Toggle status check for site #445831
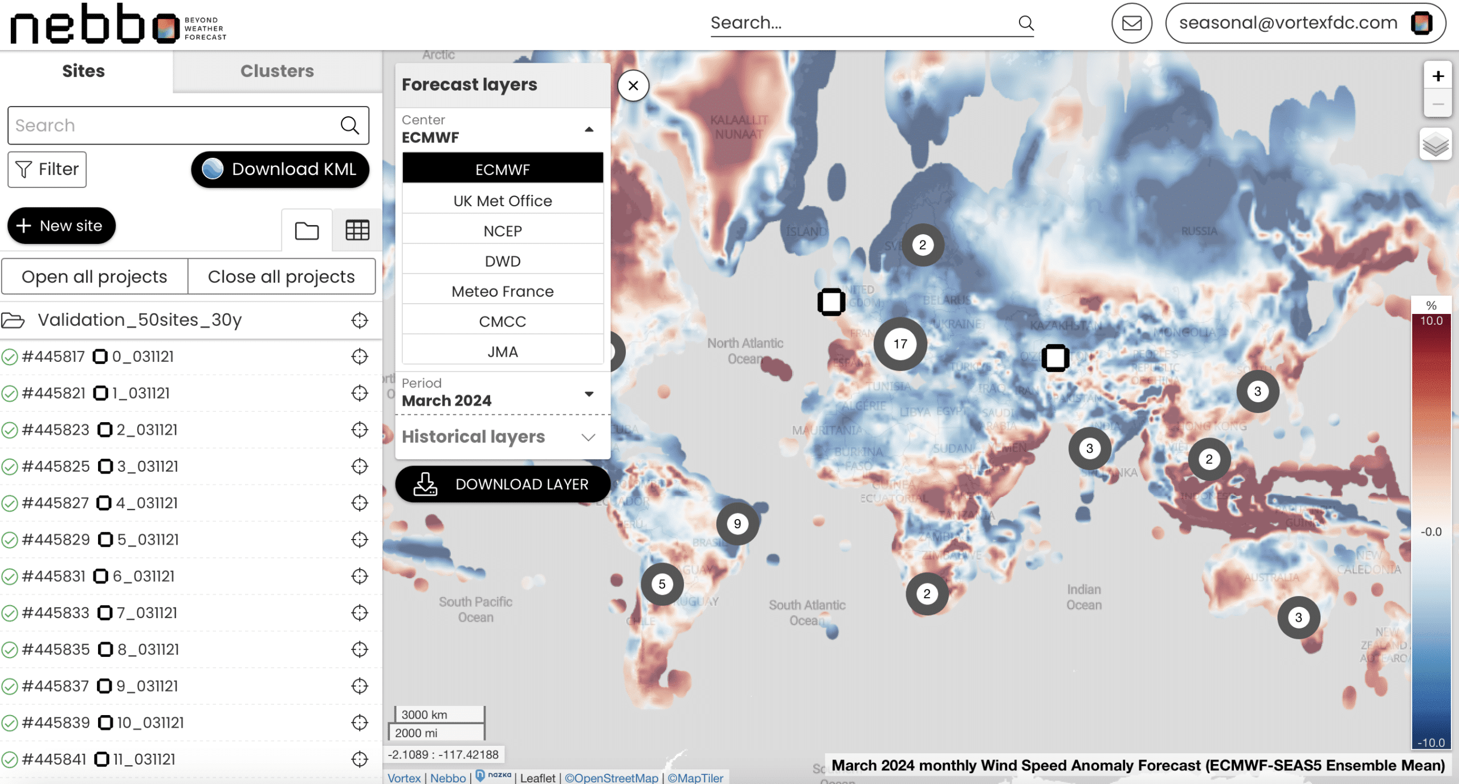The image size is (1459, 784). coord(9,577)
